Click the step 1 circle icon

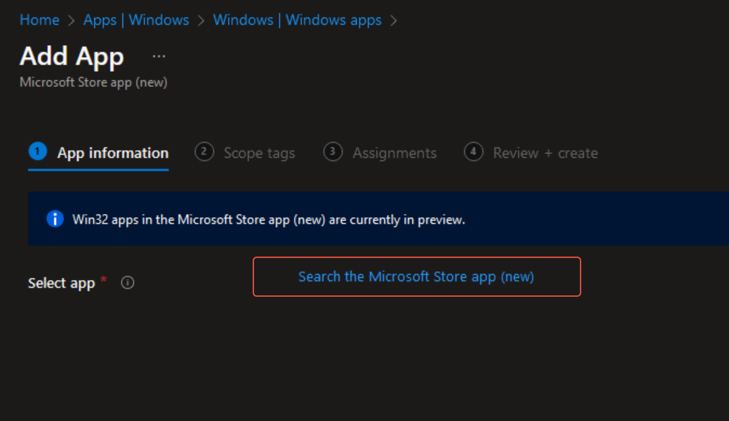[x=37, y=152]
